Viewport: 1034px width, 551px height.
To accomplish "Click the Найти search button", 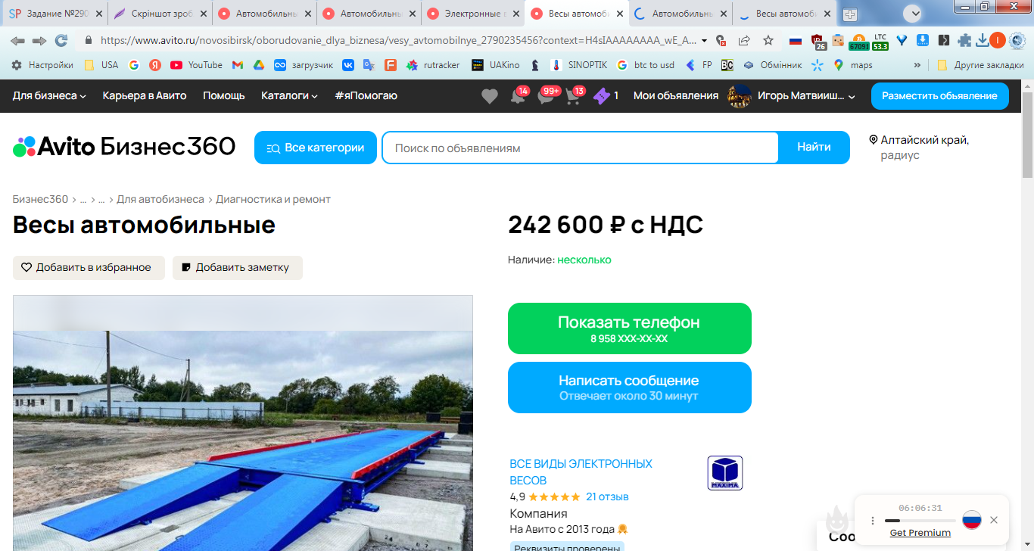I will coord(814,148).
